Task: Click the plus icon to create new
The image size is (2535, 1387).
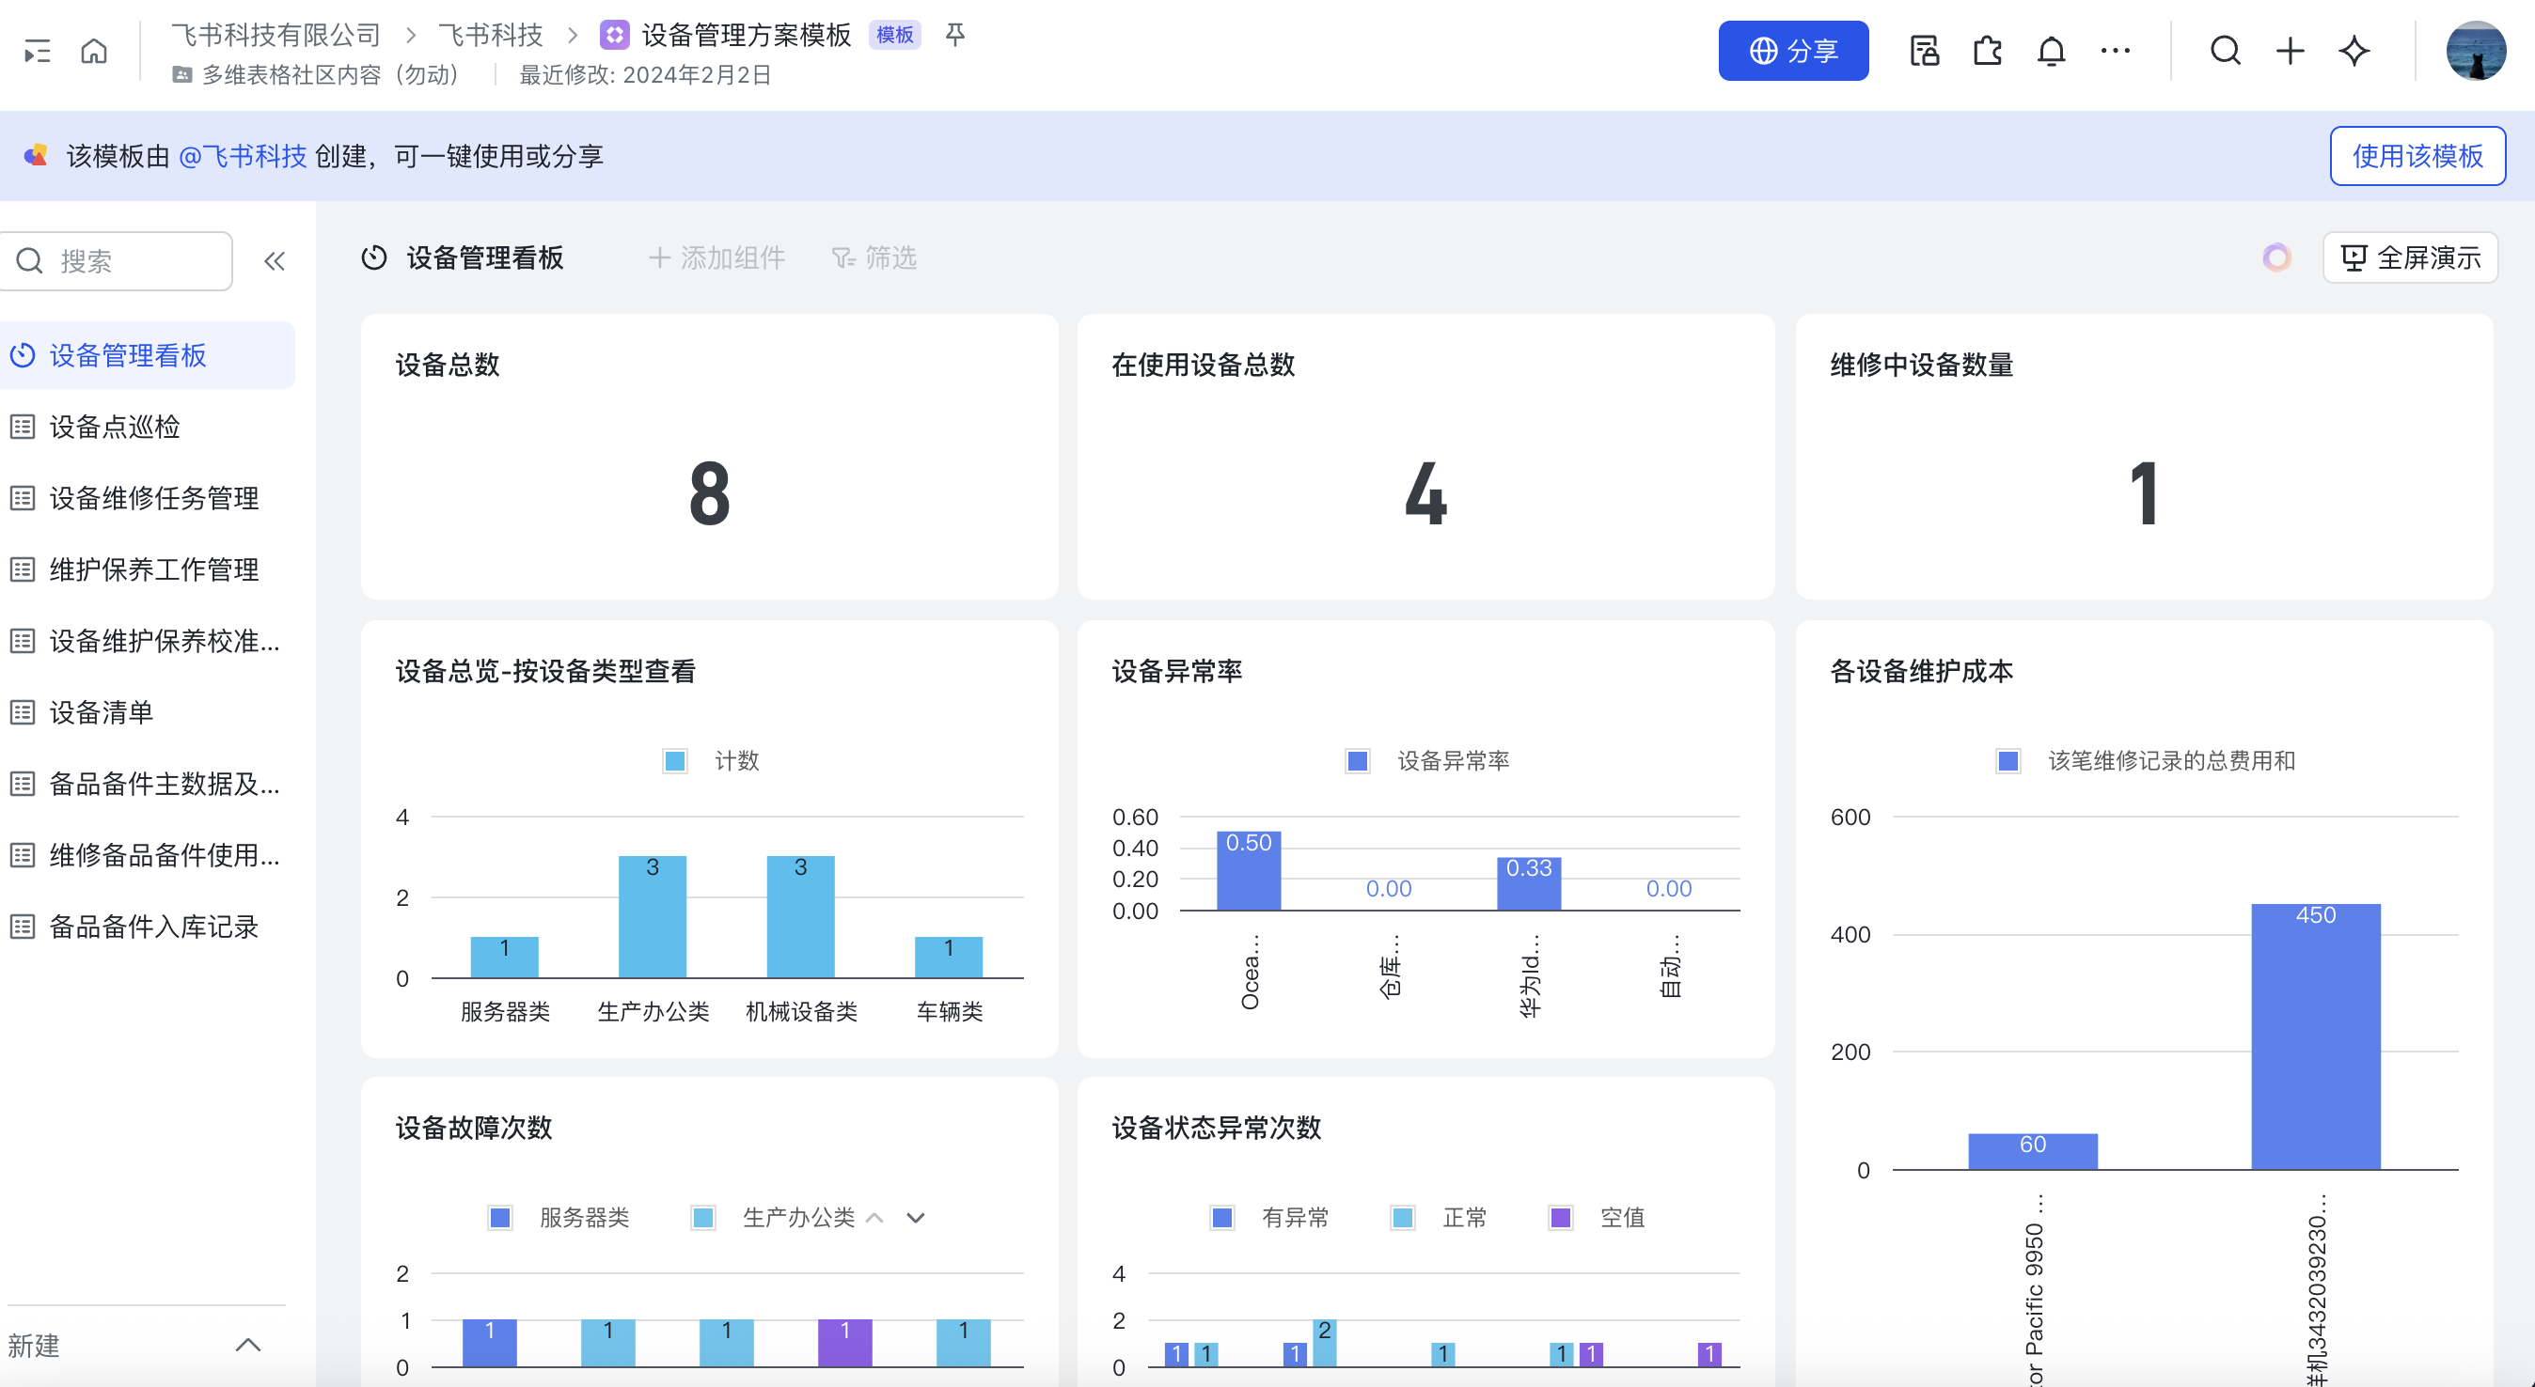Action: point(2290,50)
